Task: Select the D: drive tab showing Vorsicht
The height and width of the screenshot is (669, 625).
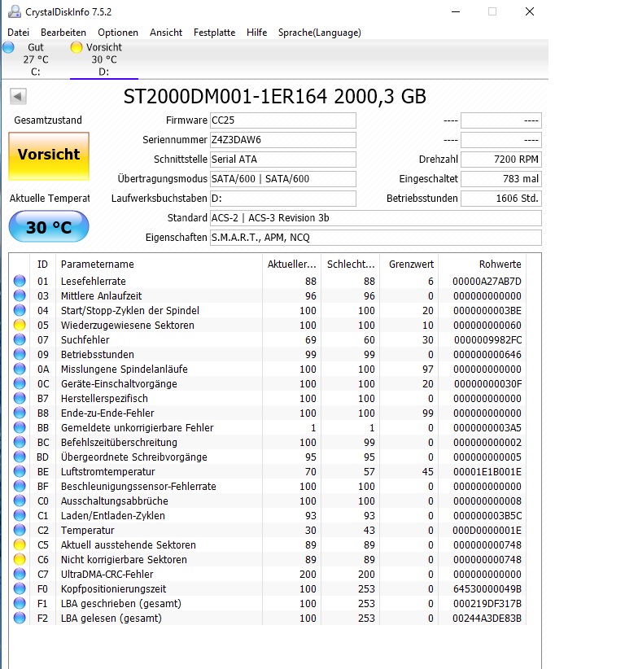Action: (x=103, y=59)
